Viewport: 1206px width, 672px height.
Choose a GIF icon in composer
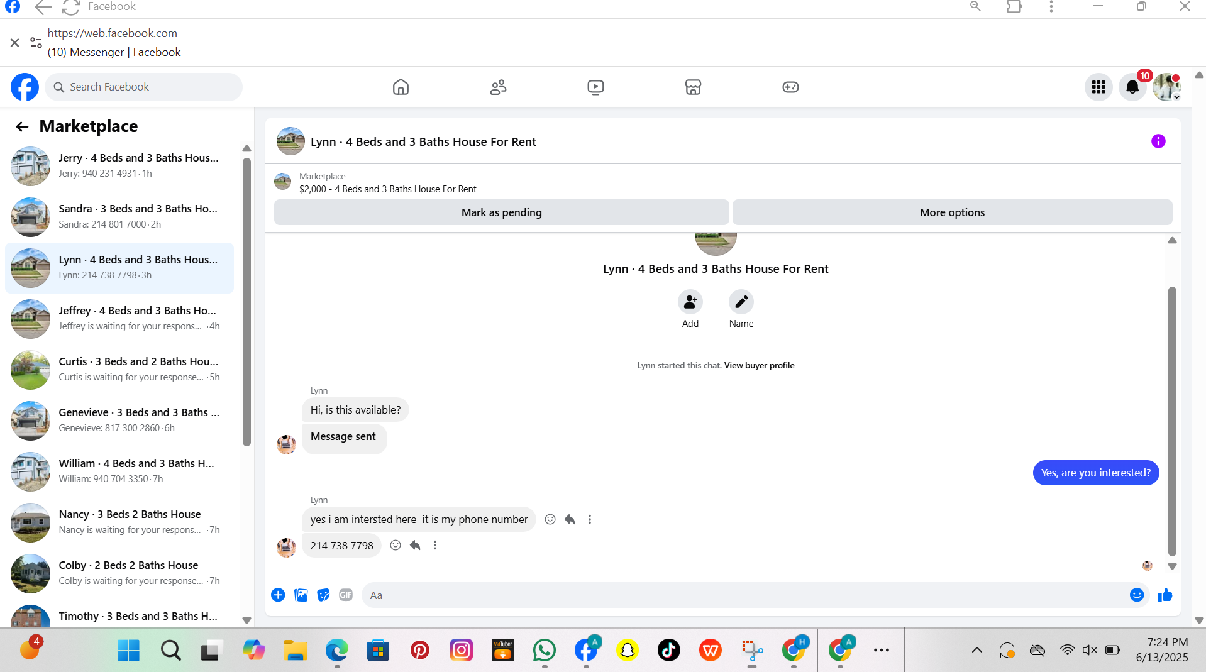click(346, 595)
